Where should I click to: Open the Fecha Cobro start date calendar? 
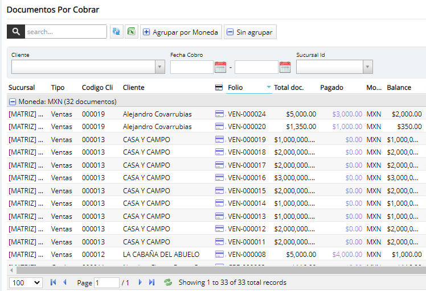pyautogui.click(x=220, y=67)
